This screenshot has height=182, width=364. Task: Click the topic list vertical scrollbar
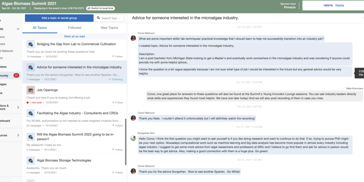click(x=126, y=142)
